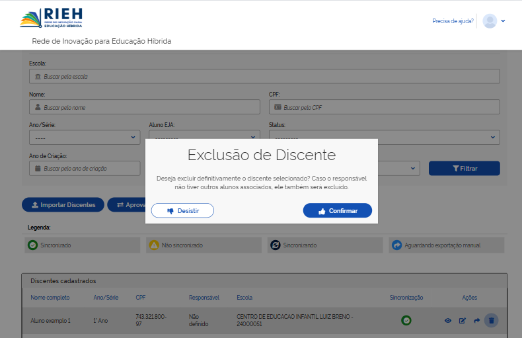This screenshot has width=522, height=338.
Task: Click the RIEH logo
Action: coord(52,18)
